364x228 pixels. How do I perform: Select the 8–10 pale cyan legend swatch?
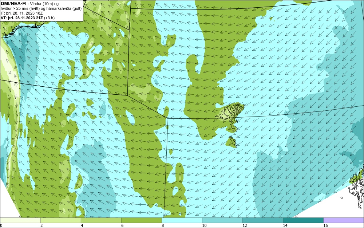click(182, 220)
